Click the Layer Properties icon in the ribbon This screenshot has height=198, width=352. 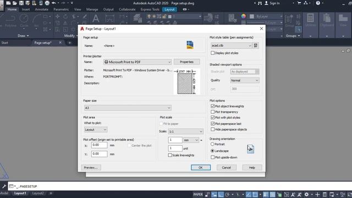click(x=137, y=18)
